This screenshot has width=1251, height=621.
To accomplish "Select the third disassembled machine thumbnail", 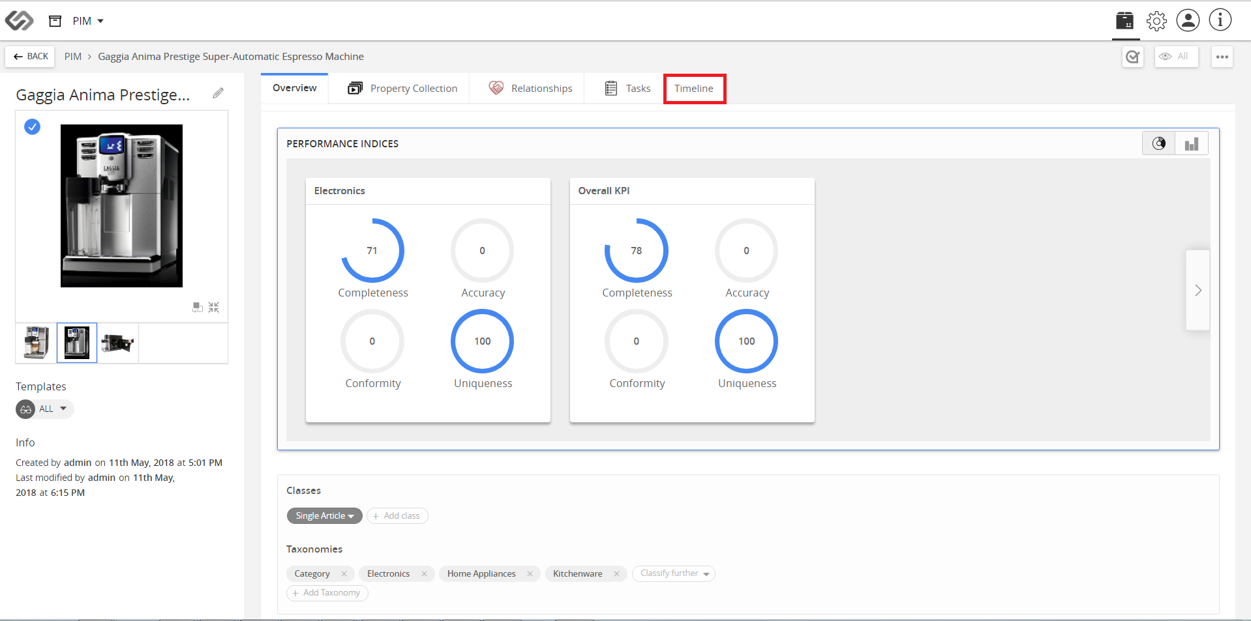I will [x=118, y=343].
